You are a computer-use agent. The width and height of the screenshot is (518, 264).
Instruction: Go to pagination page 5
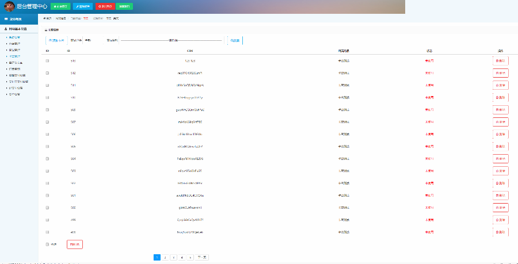(x=191, y=258)
